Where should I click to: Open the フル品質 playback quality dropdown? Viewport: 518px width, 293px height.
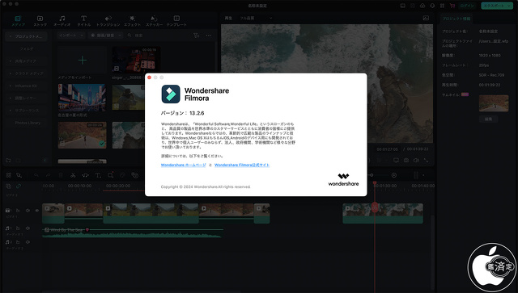point(256,18)
